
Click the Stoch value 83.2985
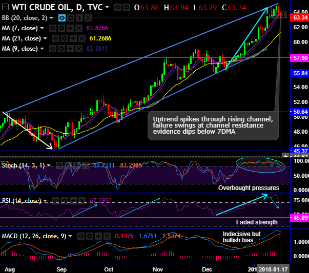(131, 165)
